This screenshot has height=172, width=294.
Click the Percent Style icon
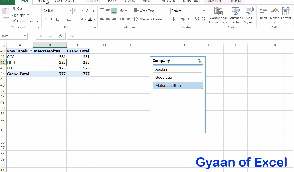tap(183, 19)
